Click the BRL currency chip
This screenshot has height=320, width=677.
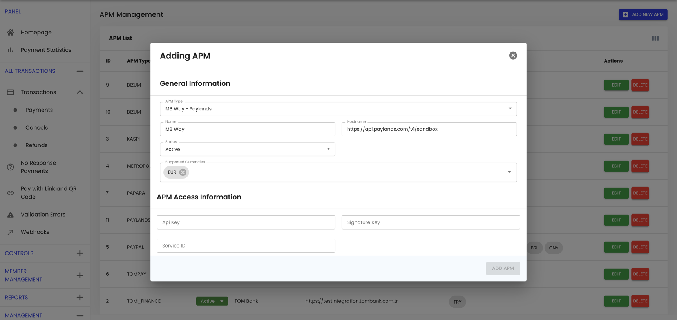click(534, 248)
